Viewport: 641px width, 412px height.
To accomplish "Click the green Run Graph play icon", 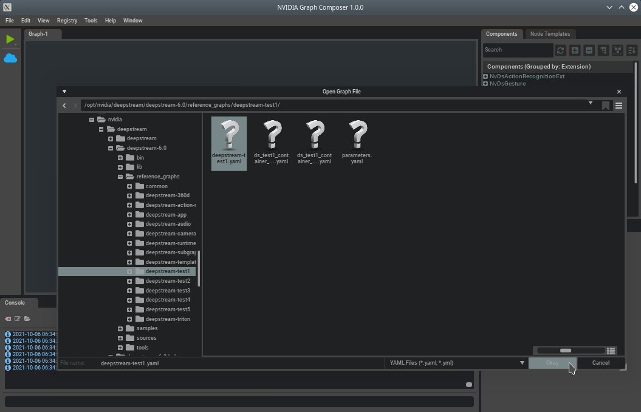I will point(10,39).
